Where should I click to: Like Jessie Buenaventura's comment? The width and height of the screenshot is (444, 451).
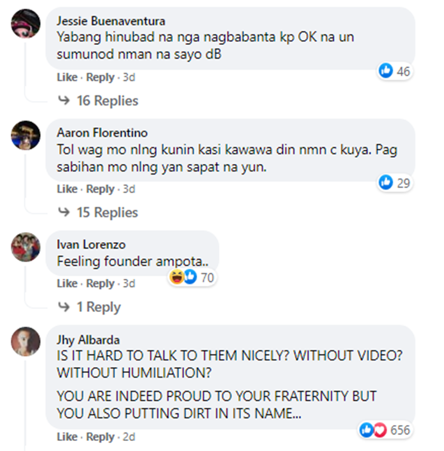point(67,77)
